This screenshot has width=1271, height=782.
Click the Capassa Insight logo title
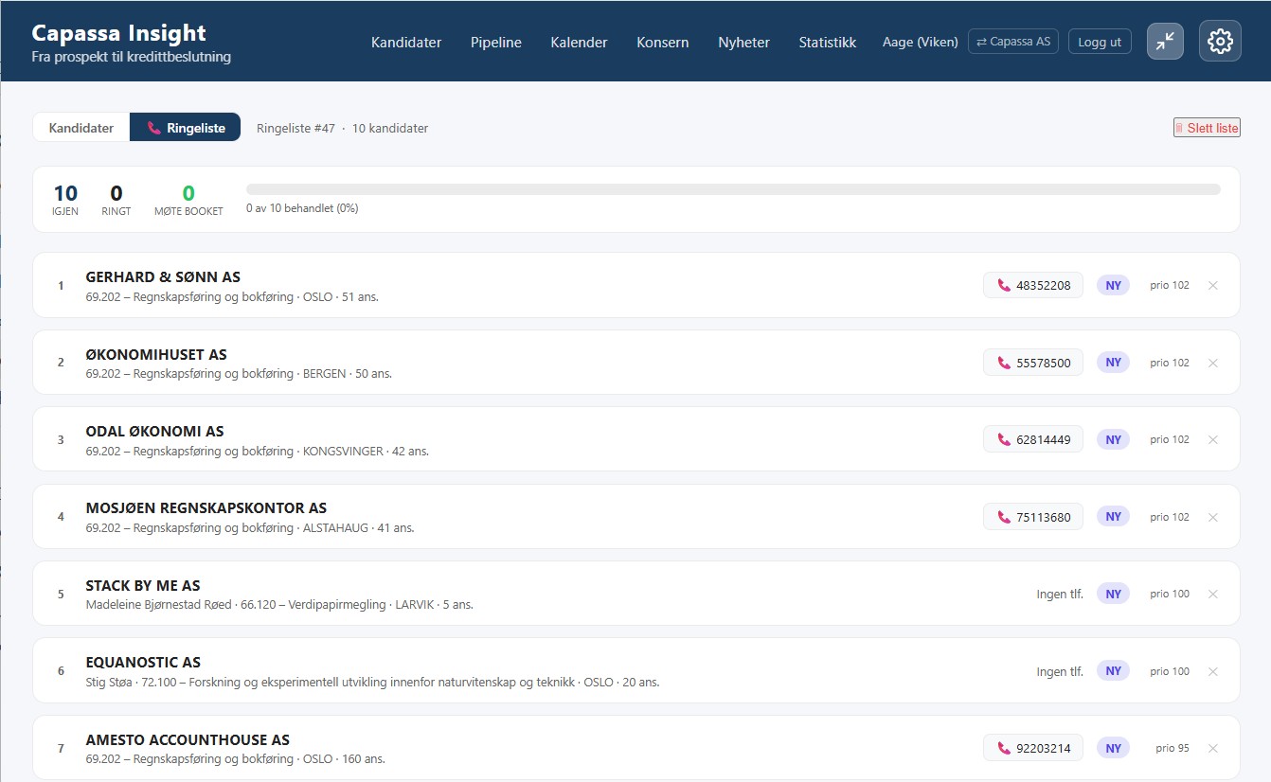[118, 32]
